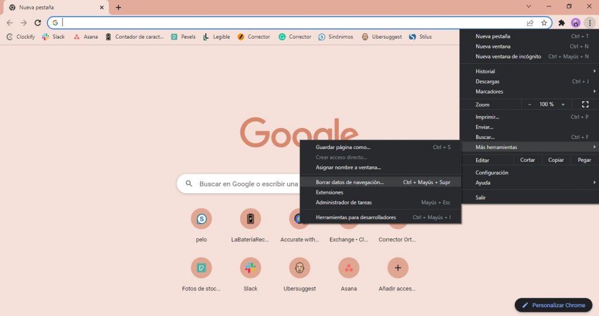Open the Ubersuggest shortcut tile

point(299,275)
